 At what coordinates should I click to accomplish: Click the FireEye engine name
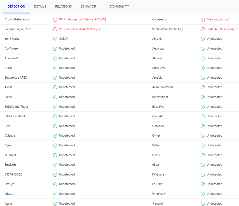click(9, 184)
